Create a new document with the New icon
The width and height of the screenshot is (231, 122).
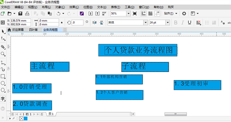pos(3,14)
